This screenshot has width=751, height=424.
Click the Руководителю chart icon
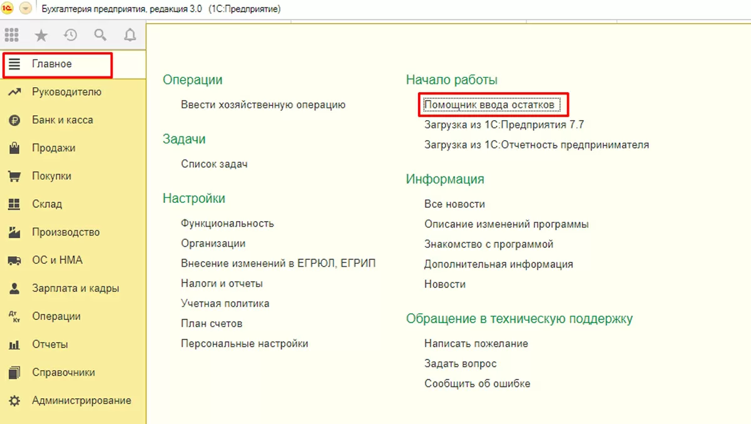[x=14, y=92]
